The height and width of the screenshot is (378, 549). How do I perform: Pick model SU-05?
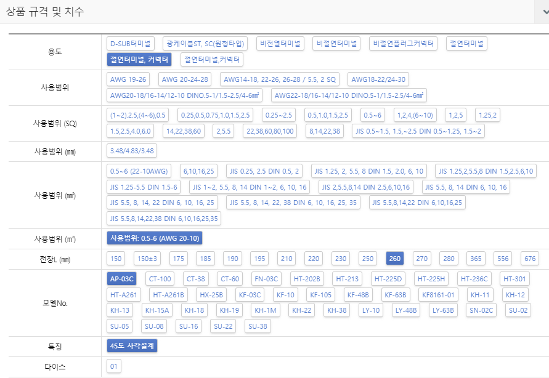click(120, 326)
